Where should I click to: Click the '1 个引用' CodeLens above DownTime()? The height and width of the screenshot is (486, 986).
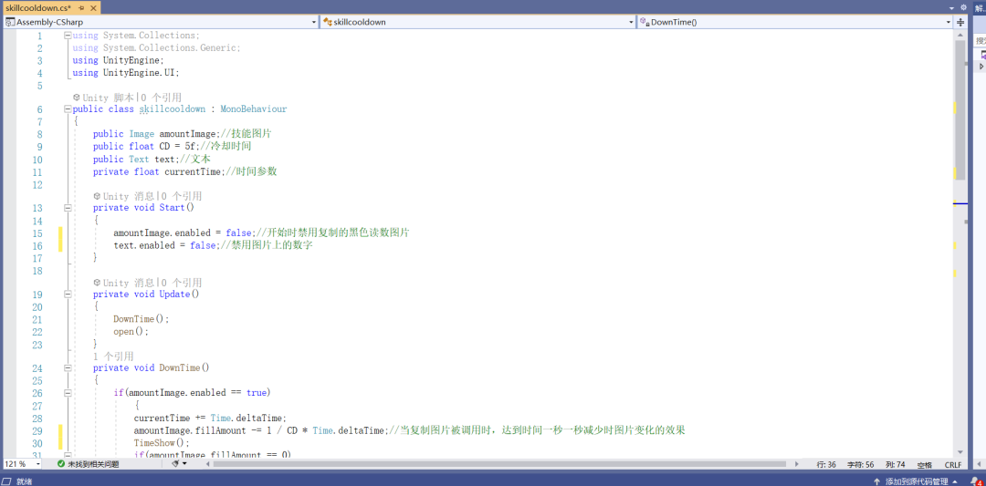pyautogui.click(x=113, y=356)
